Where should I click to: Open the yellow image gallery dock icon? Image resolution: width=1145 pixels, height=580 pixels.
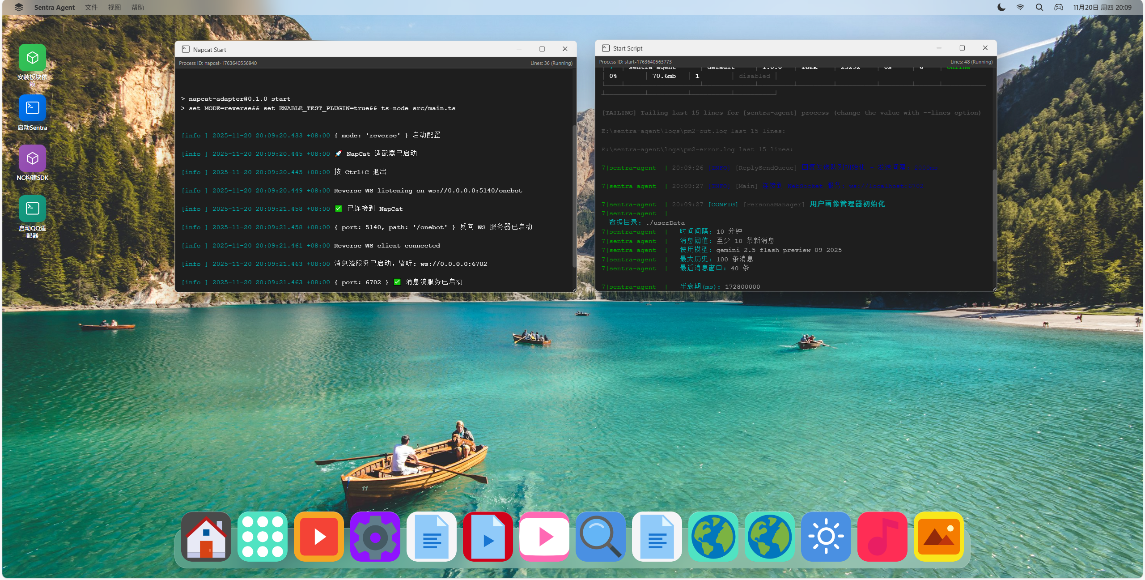939,537
